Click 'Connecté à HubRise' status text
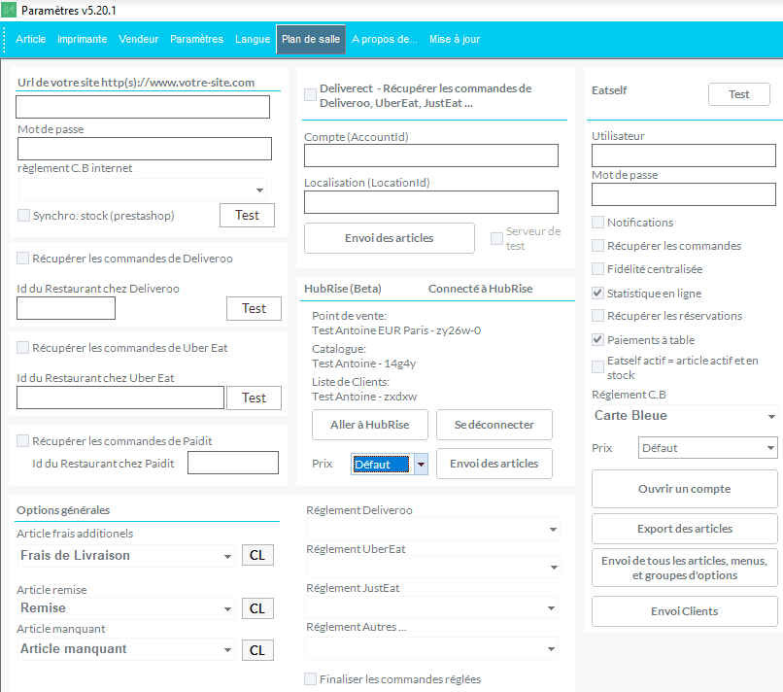783x692 pixels. click(480, 289)
